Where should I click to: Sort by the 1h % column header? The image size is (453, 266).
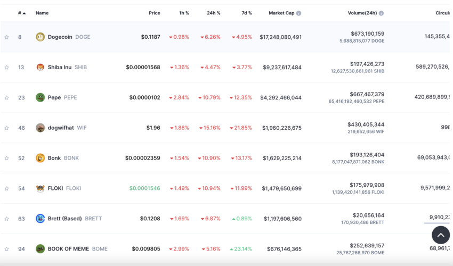(184, 13)
